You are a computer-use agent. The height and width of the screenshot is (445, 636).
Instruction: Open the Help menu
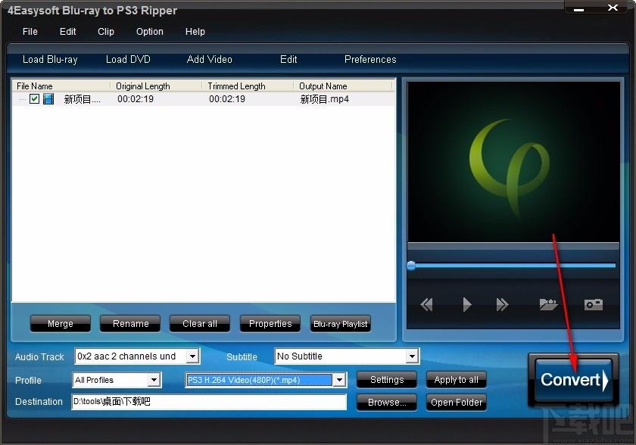click(x=195, y=32)
